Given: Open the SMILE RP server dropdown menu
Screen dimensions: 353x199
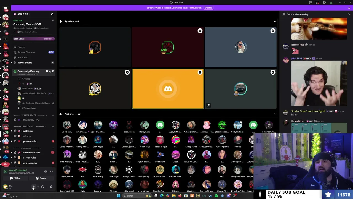Looking at the screenshot, I should pyautogui.click(x=23, y=14).
